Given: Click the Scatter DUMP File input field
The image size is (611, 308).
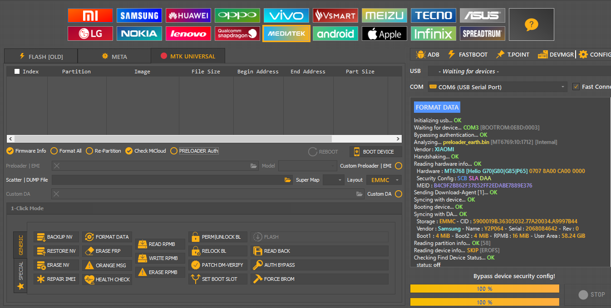Looking at the screenshot, I should click(x=167, y=180).
